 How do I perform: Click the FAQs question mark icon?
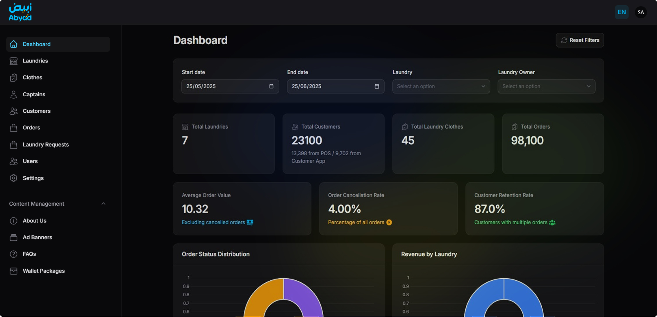[x=13, y=254]
